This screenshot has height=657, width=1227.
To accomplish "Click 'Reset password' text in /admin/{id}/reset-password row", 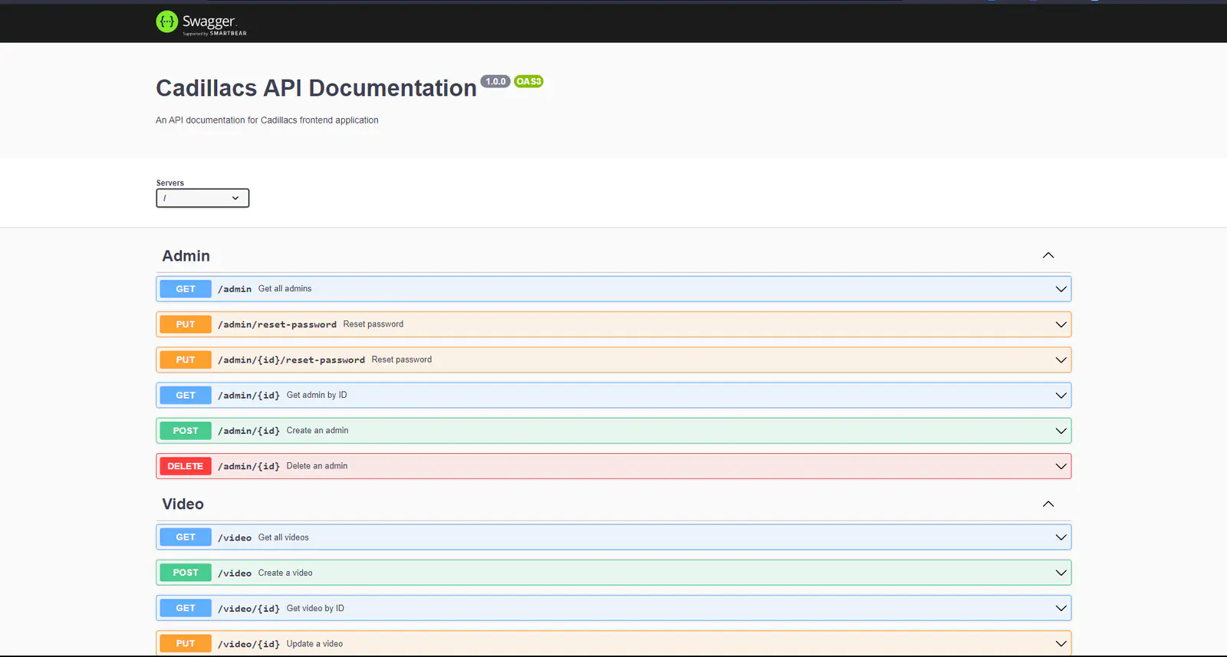I will coord(402,360).
